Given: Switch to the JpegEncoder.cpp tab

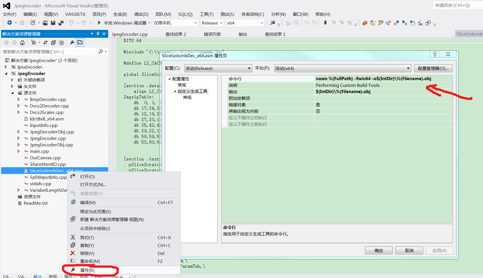Looking at the screenshot, I should [x=130, y=34].
